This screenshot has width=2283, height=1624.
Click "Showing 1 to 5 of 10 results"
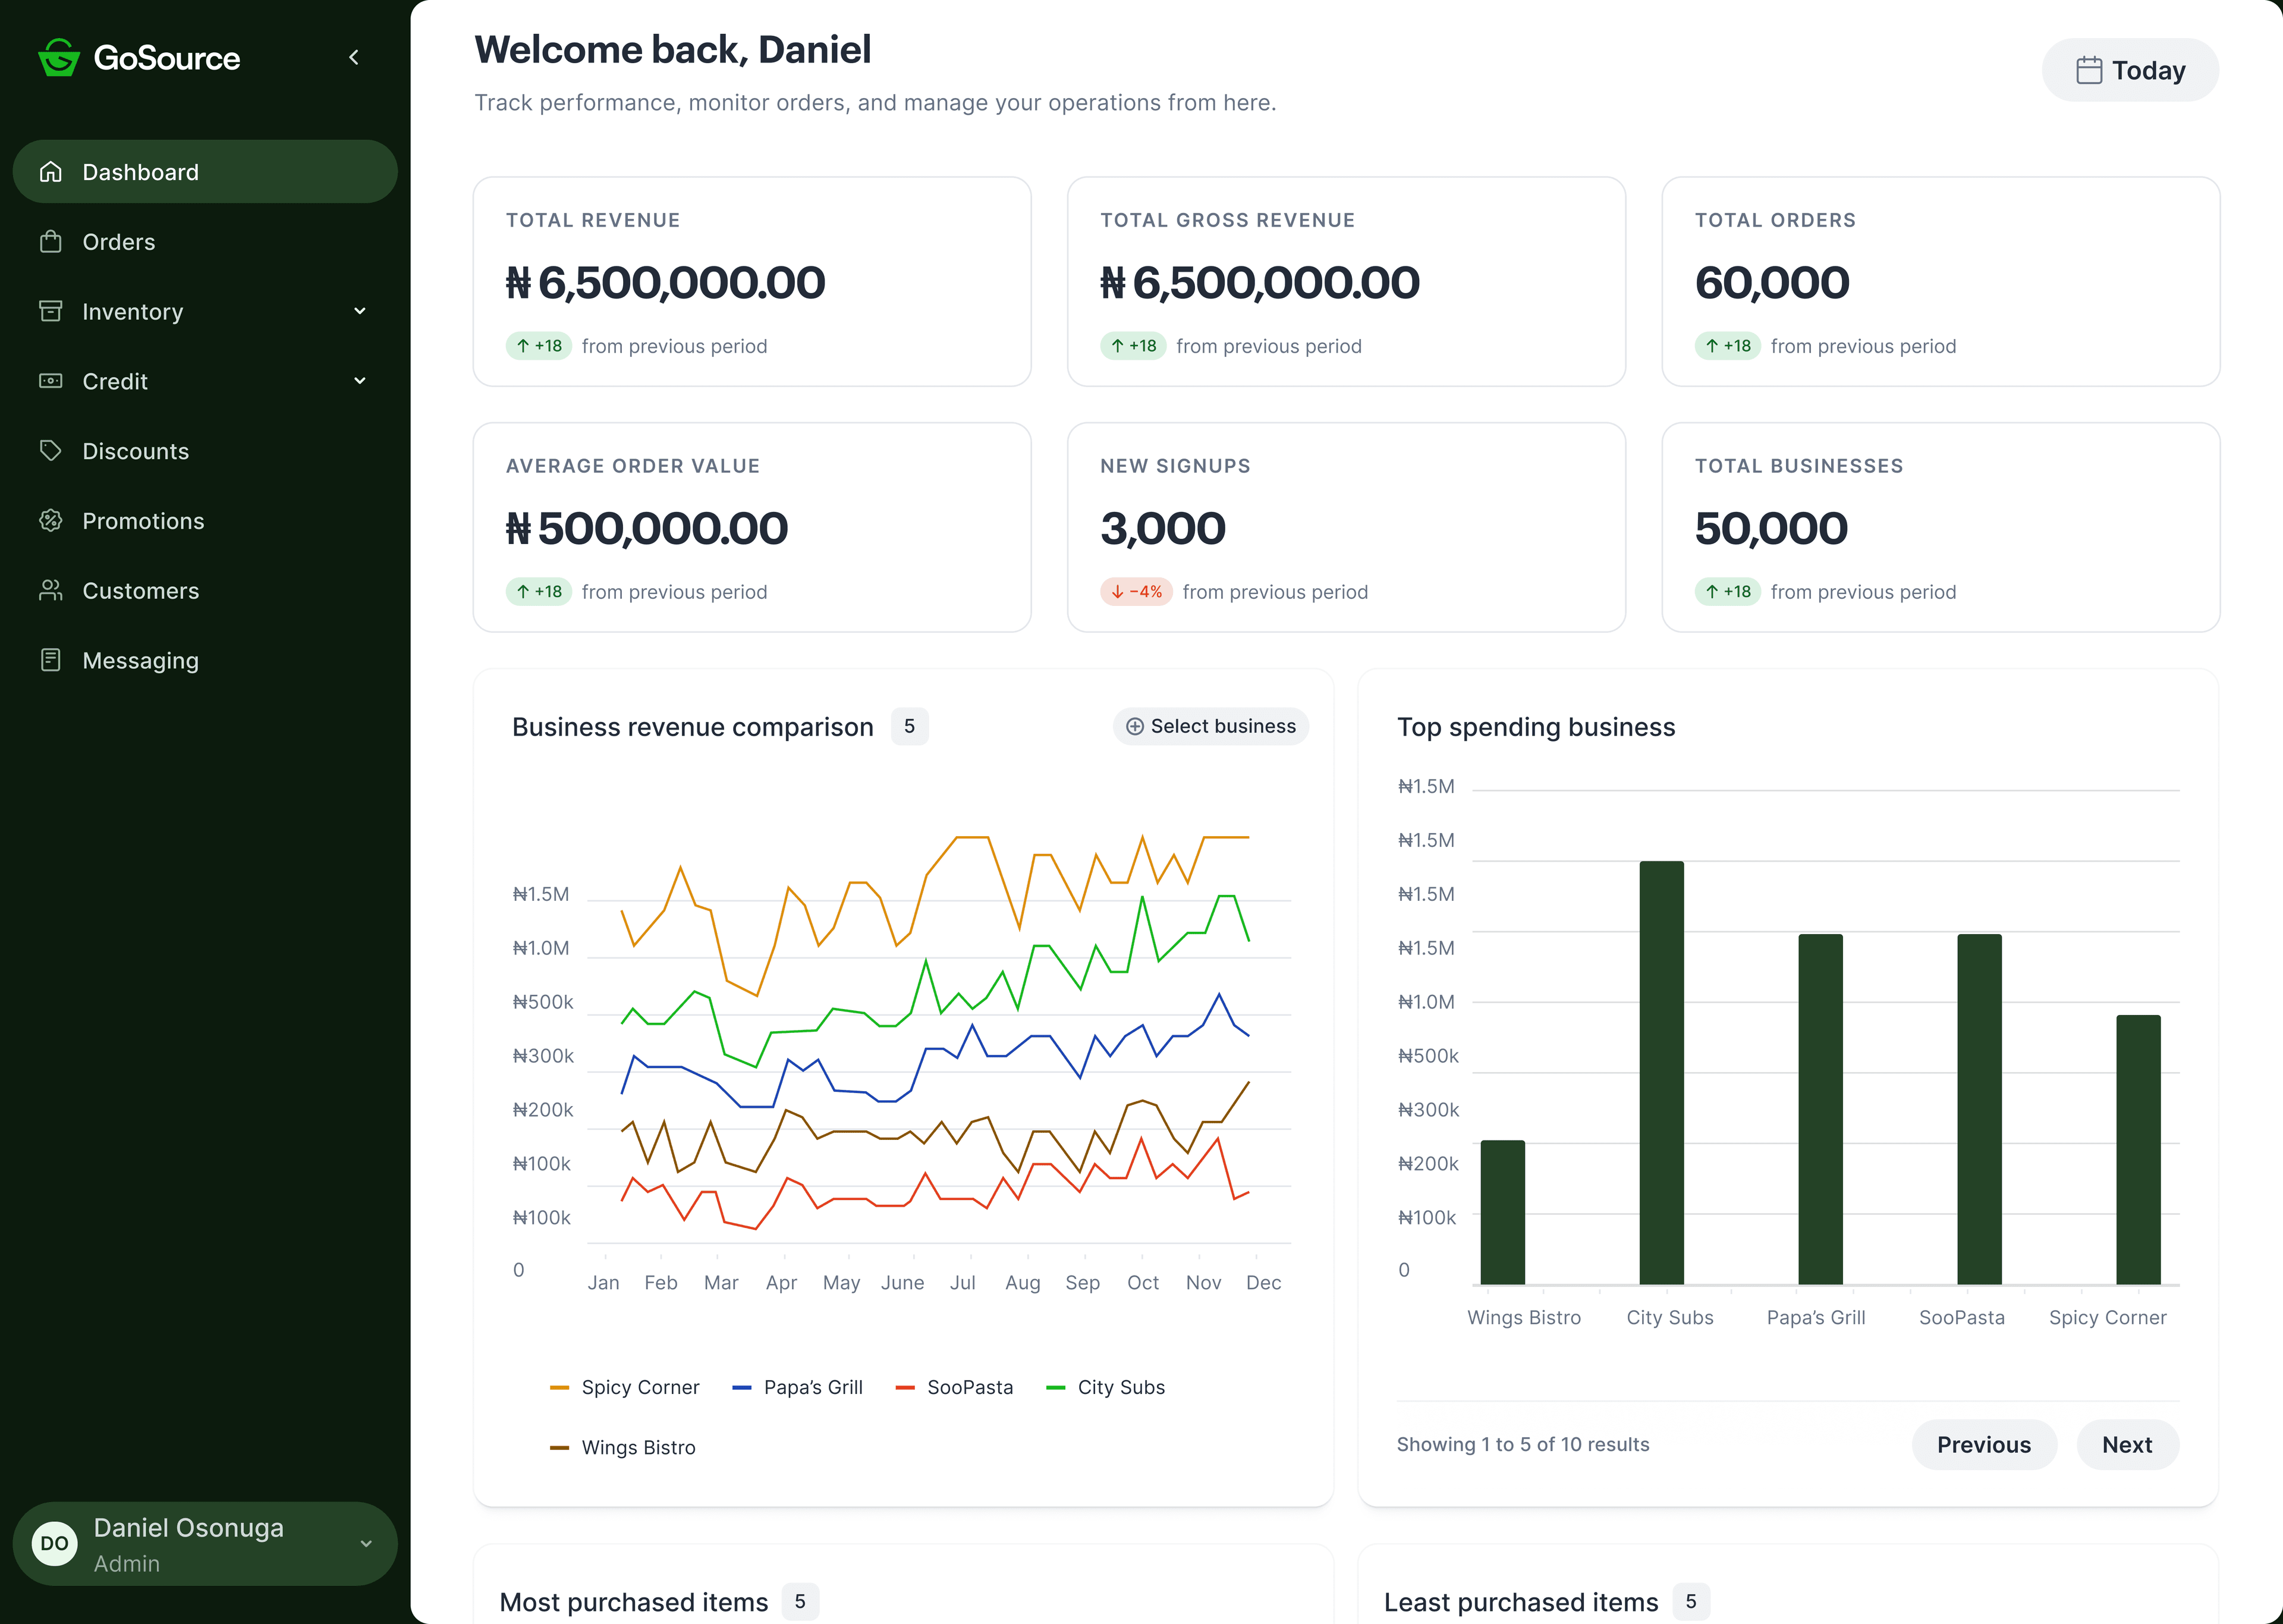[x=1523, y=1445]
